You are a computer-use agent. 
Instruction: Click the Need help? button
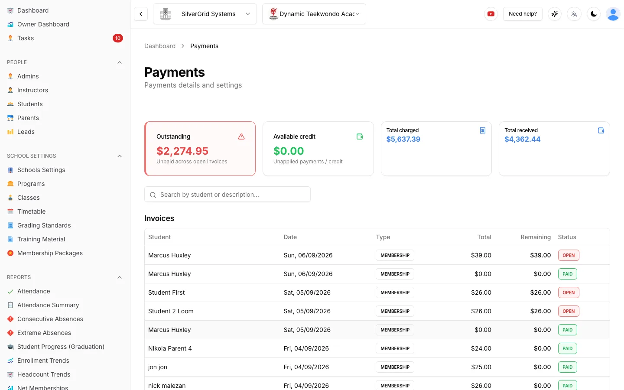coord(523,14)
